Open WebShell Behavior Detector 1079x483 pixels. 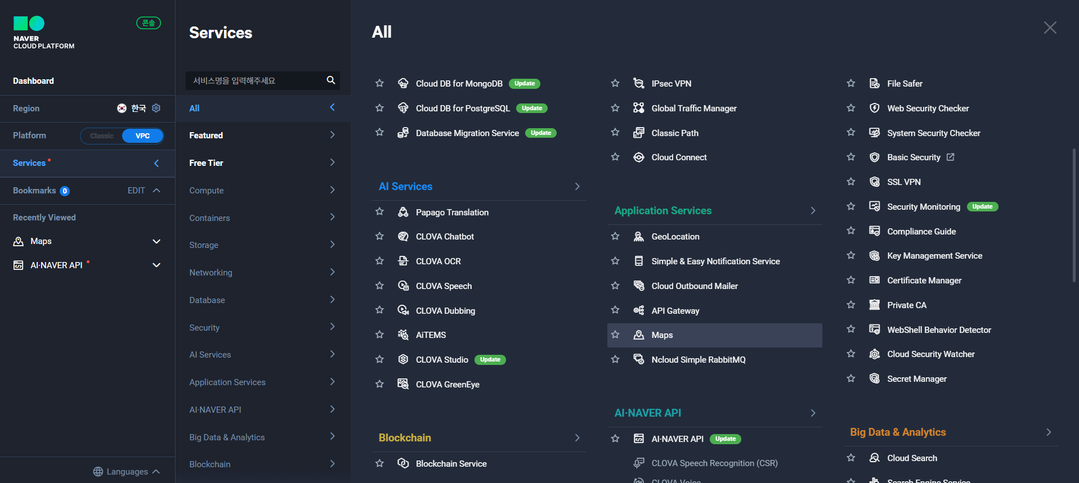[939, 329]
